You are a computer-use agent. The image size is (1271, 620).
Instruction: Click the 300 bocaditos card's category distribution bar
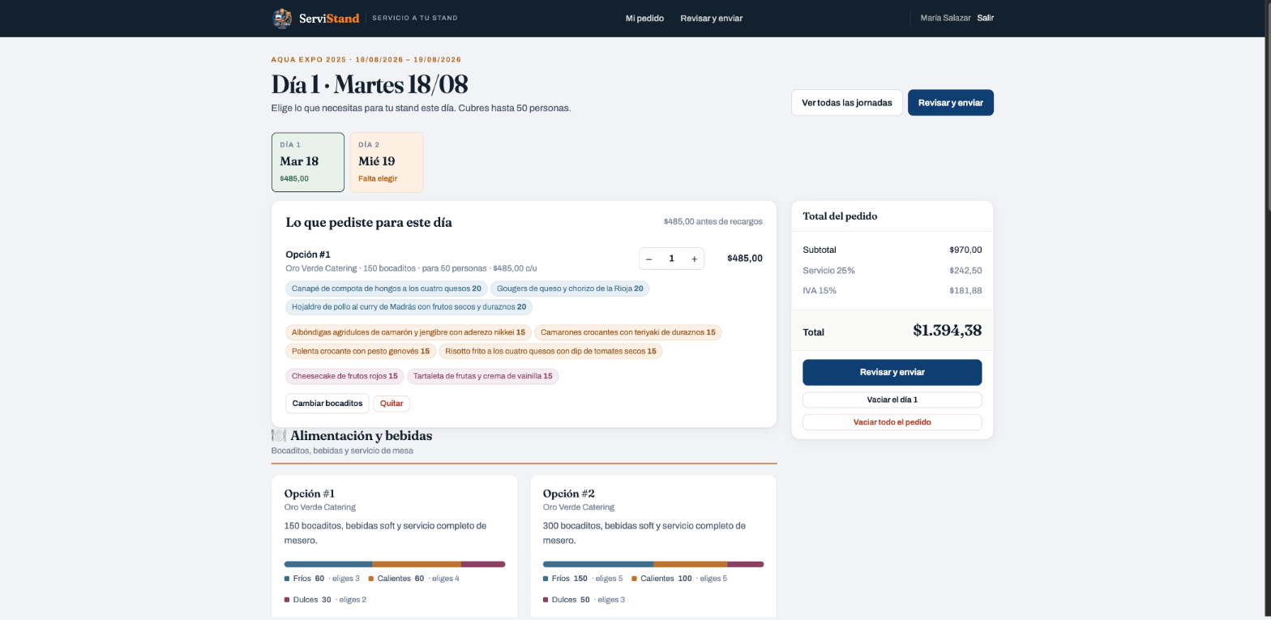coord(653,564)
